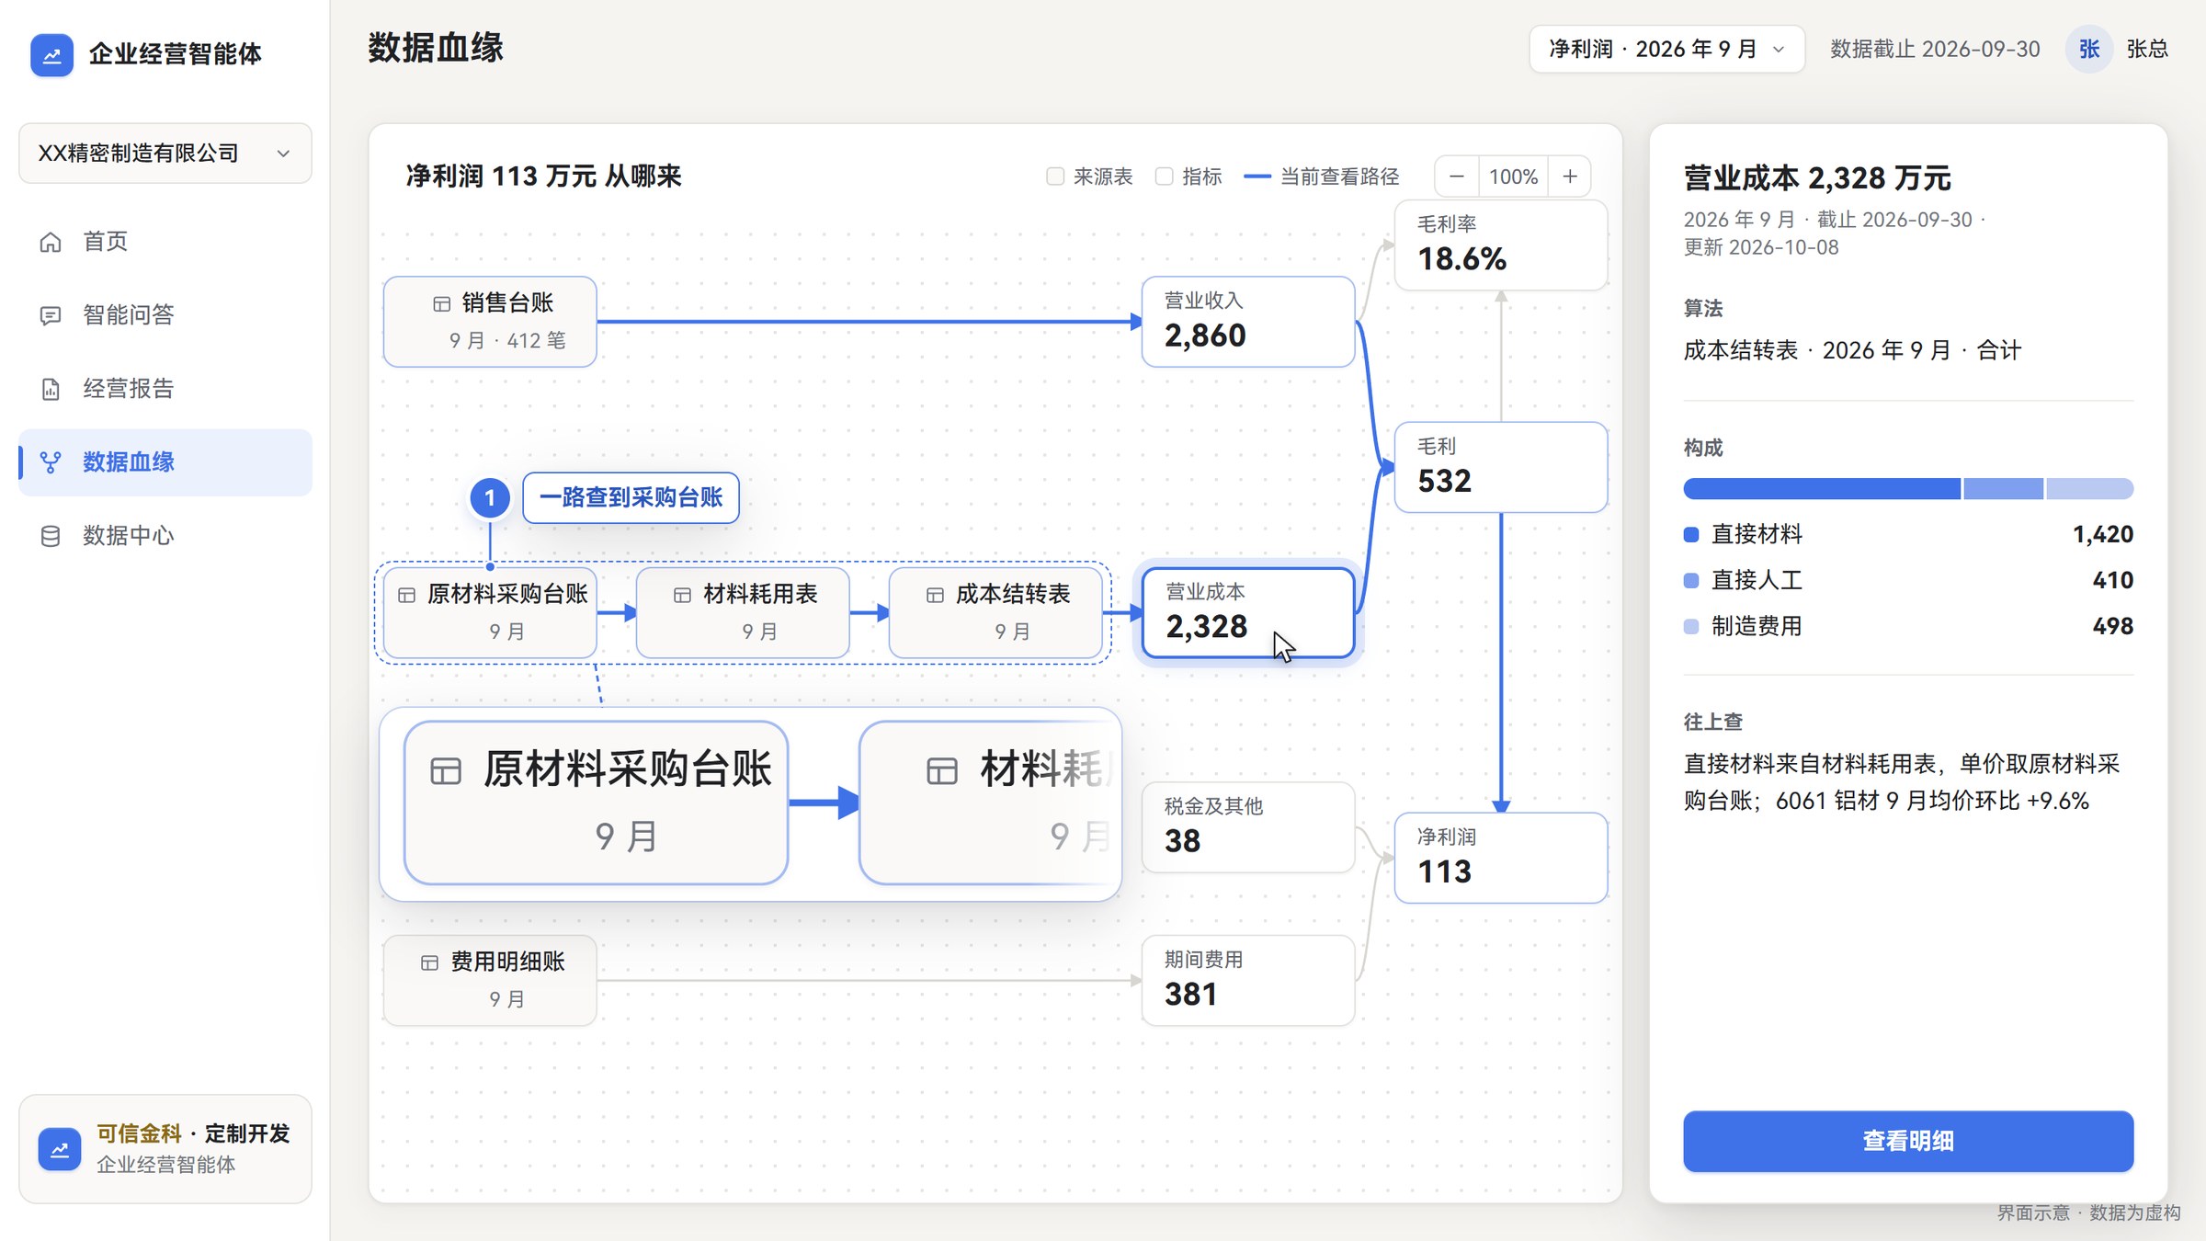
Task: Click the 张总 user name
Action: click(2147, 49)
